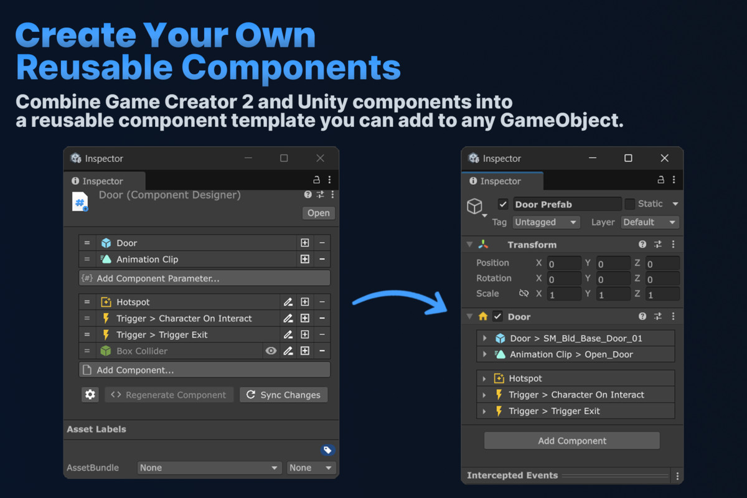Open kebab menu beside Door Component Designer
Screen dimensions: 747x498
click(332, 195)
